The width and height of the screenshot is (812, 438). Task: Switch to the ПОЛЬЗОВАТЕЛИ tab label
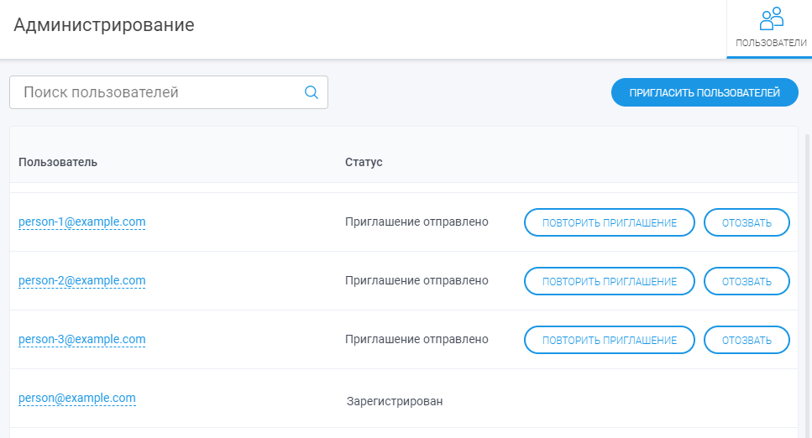pyautogui.click(x=771, y=43)
